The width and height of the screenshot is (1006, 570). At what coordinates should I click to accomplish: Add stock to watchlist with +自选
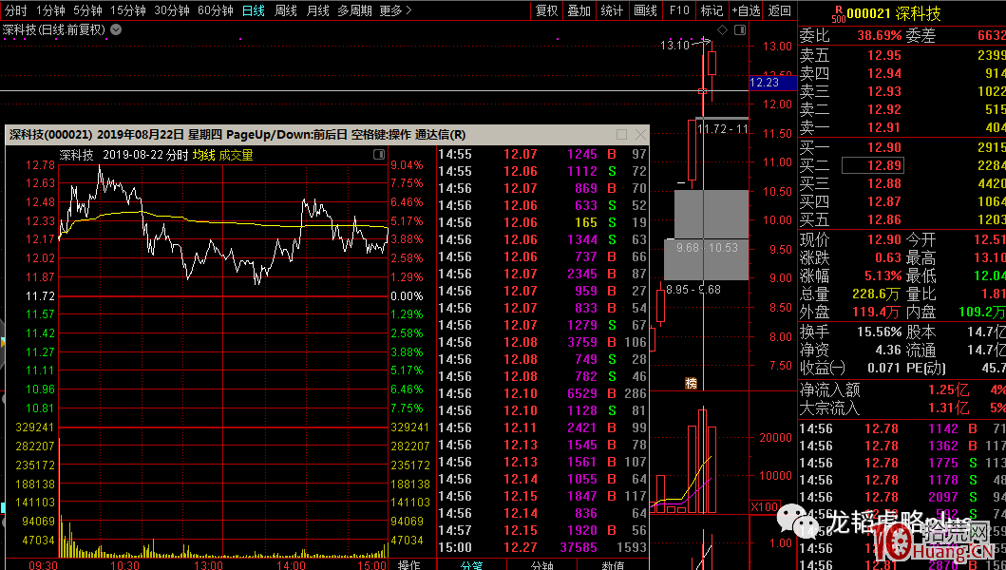pyautogui.click(x=746, y=10)
